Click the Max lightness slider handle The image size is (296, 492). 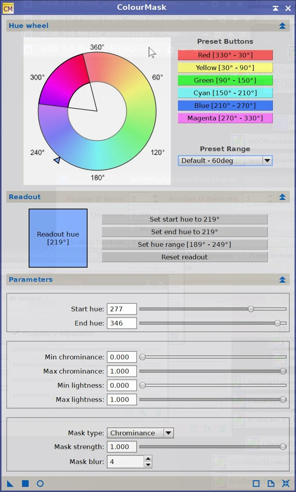point(283,400)
